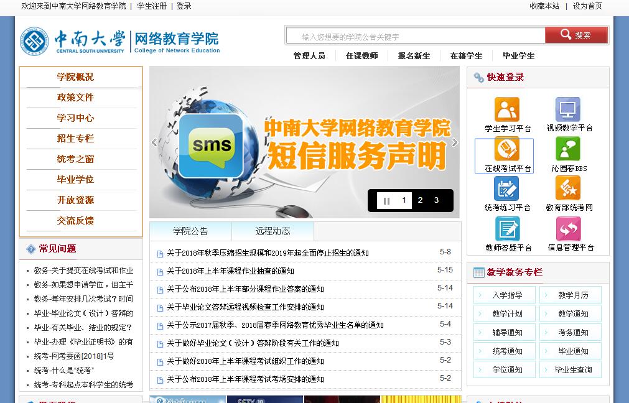Switch to the 远程动态 tab
Viewport: 629px width, 403px height.
(x=273, y=231)
